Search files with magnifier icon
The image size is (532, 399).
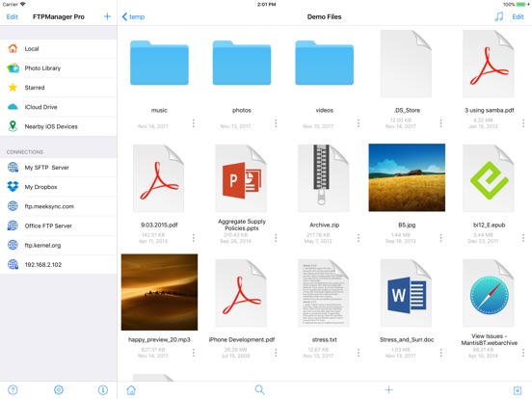coord(259,389)
